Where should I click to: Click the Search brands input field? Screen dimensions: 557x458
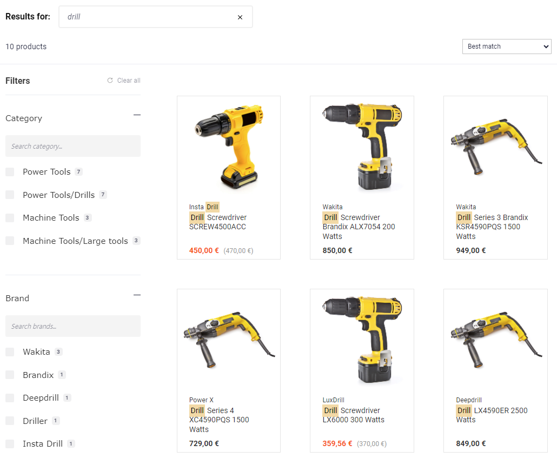(x=73, y=326)
